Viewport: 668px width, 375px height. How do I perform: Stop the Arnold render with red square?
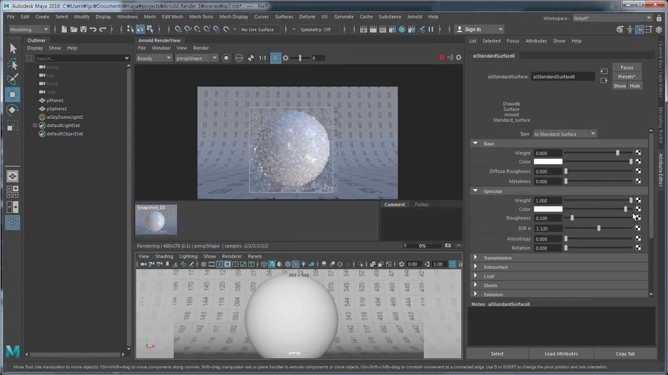(442, 58)
